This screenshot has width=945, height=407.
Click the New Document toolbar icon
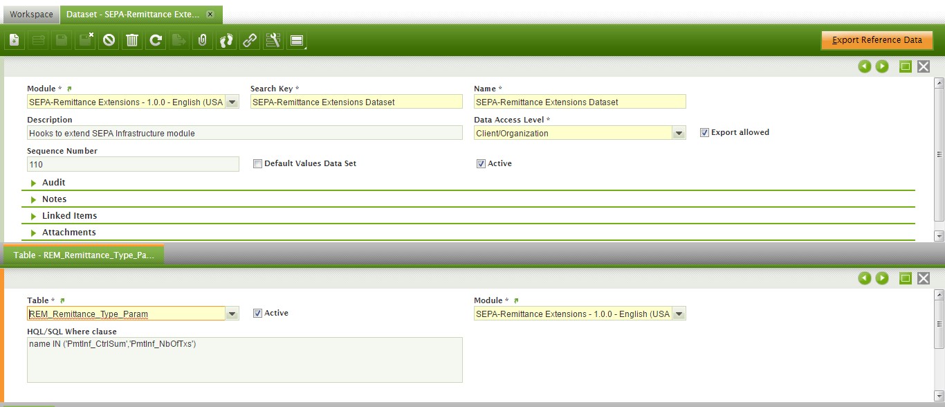[15, 41]
